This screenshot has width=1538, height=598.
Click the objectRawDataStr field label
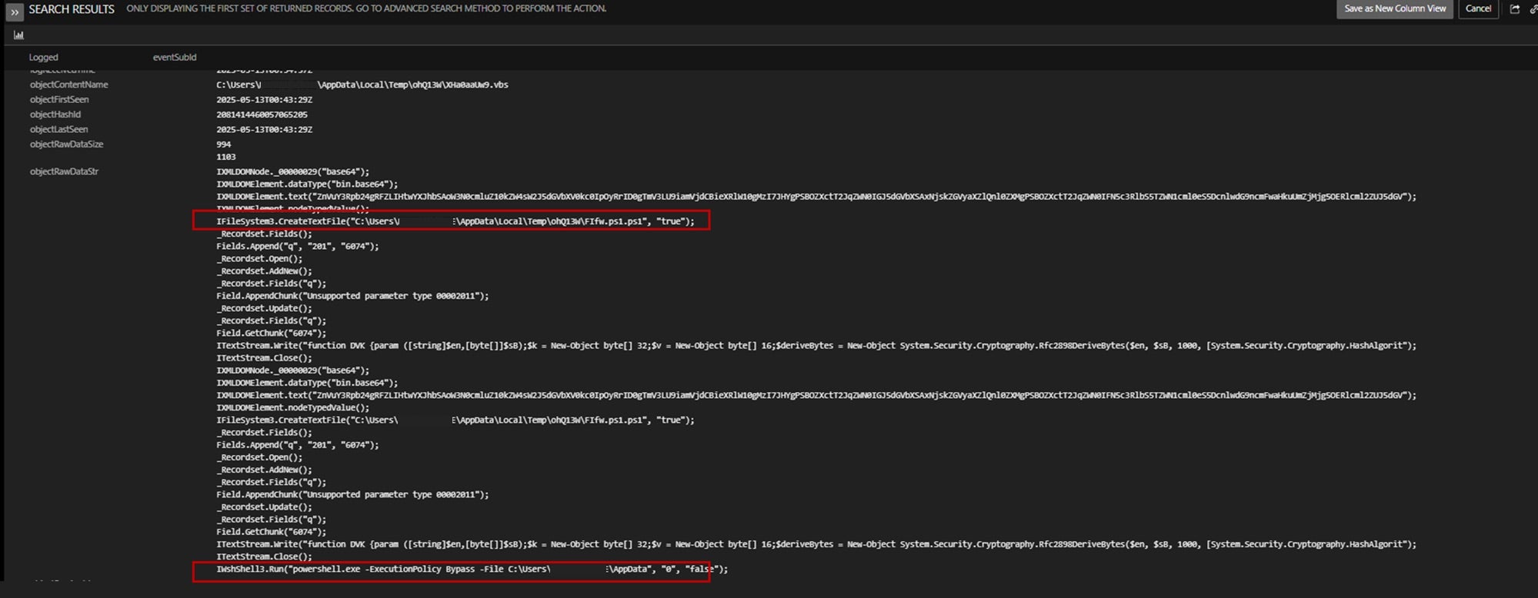(x=64, y=171)
